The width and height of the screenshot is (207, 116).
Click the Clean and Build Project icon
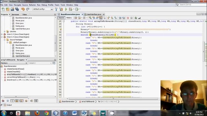(x=61, y=9)
